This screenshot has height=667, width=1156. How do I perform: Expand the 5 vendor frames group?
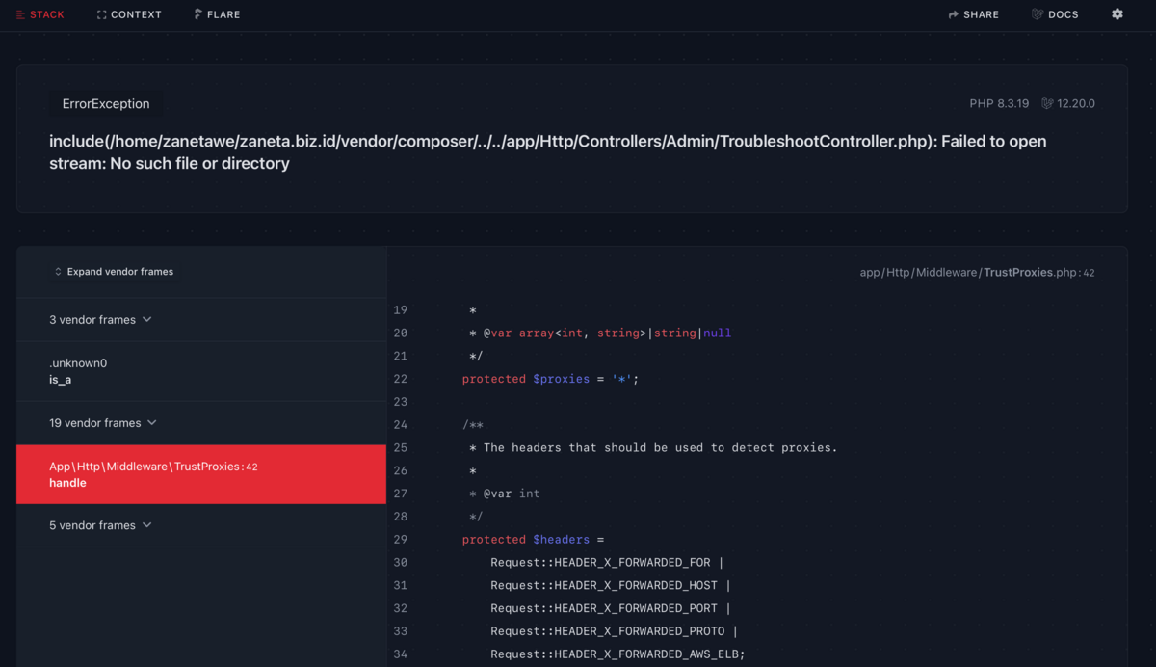(x=100, y=525)
